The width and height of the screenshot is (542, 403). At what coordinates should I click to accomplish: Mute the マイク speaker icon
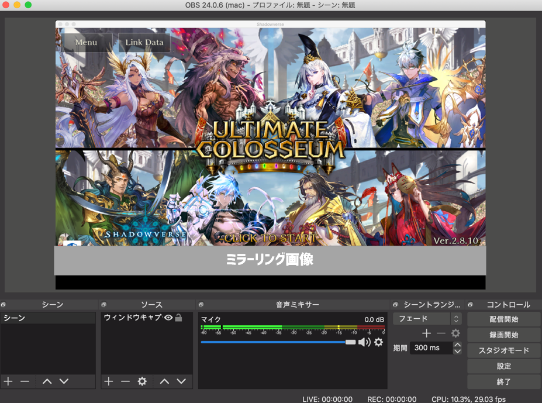[364, 342]
